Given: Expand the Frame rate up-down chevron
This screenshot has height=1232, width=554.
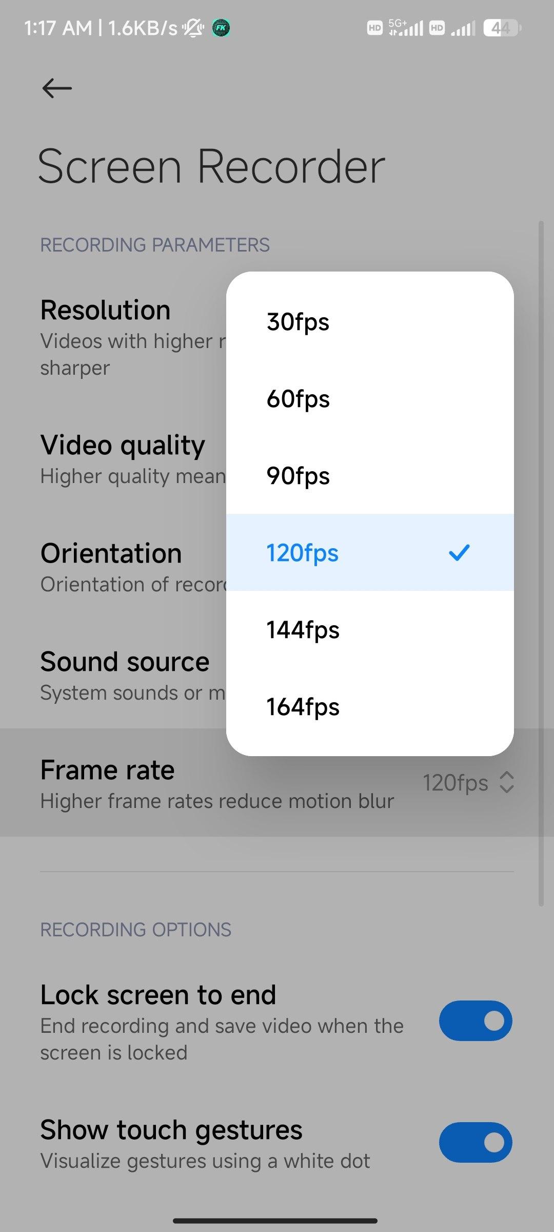Looking at the screenshot, I should (x=506, y=782).
